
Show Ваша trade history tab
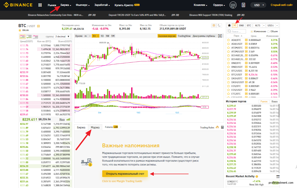pos(274,102)
